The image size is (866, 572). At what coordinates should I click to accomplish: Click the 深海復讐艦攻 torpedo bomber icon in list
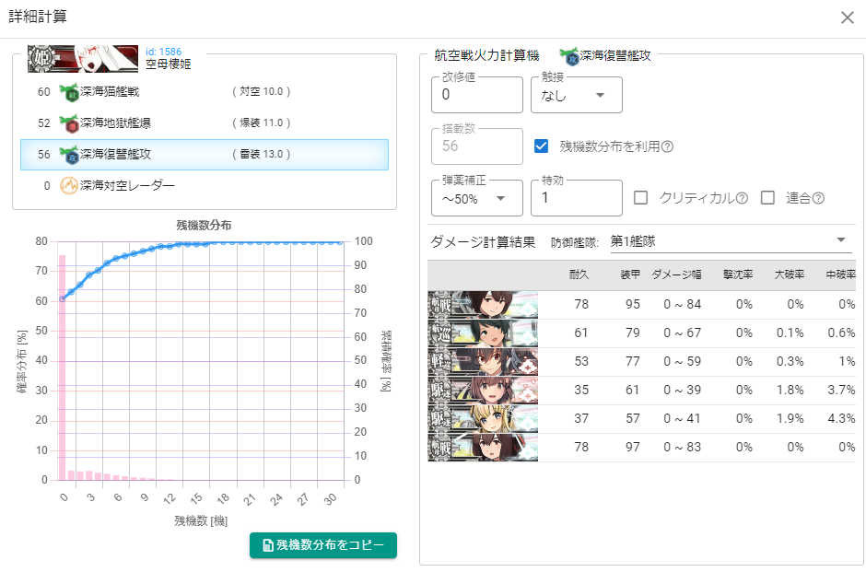(69, 155)
